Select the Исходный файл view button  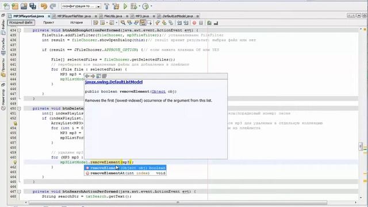(21, 22)
